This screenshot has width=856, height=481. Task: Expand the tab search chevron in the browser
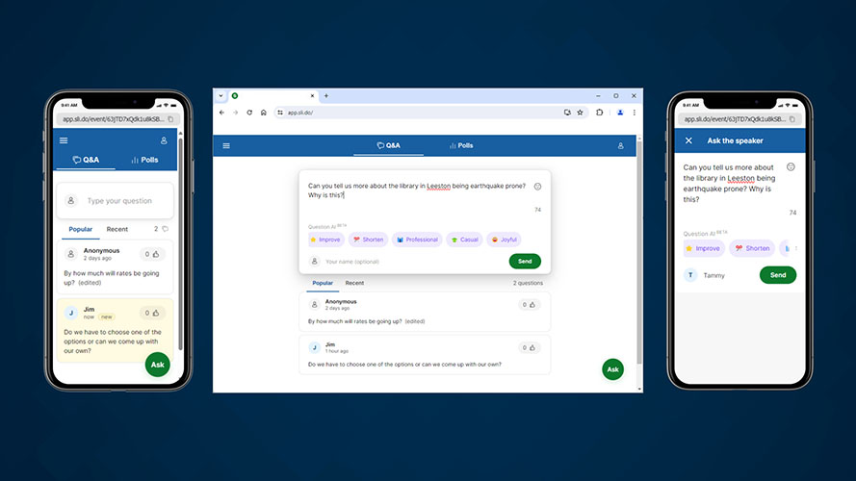coord(220,96)
